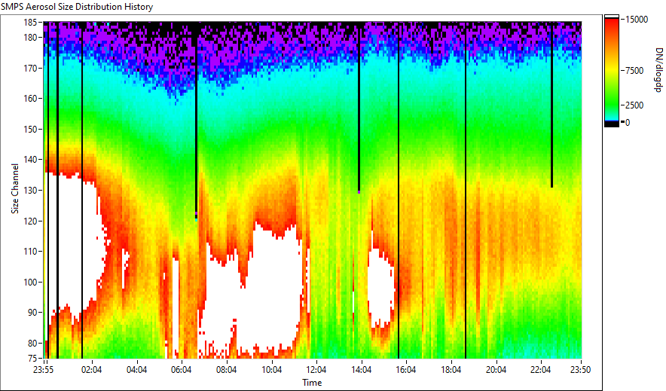
Task: Click the 80 size channel axis value
Action: tap(32, 343)
